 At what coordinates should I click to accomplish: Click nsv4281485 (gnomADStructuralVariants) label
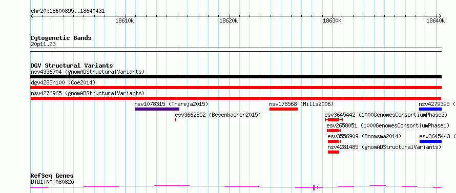tap(384, 147)
